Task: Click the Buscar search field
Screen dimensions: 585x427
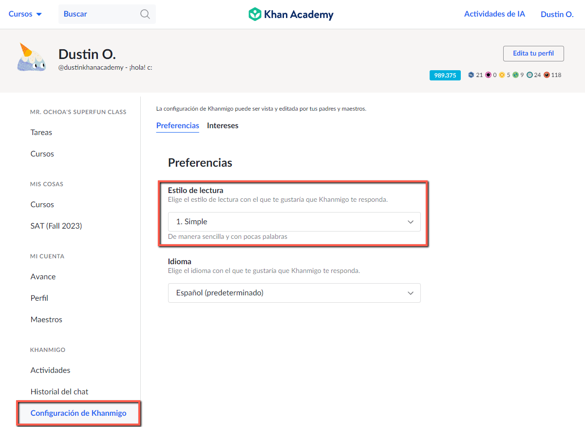Action: pyautogui.click(x=107, y=14)
